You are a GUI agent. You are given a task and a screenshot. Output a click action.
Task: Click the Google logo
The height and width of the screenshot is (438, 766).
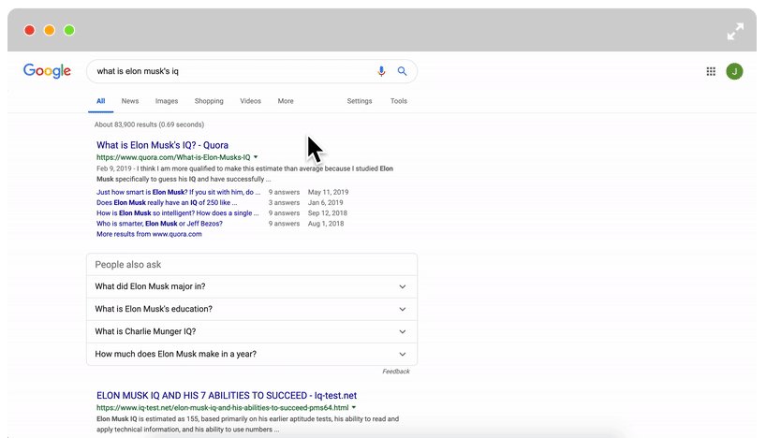[x=48, y=71]
